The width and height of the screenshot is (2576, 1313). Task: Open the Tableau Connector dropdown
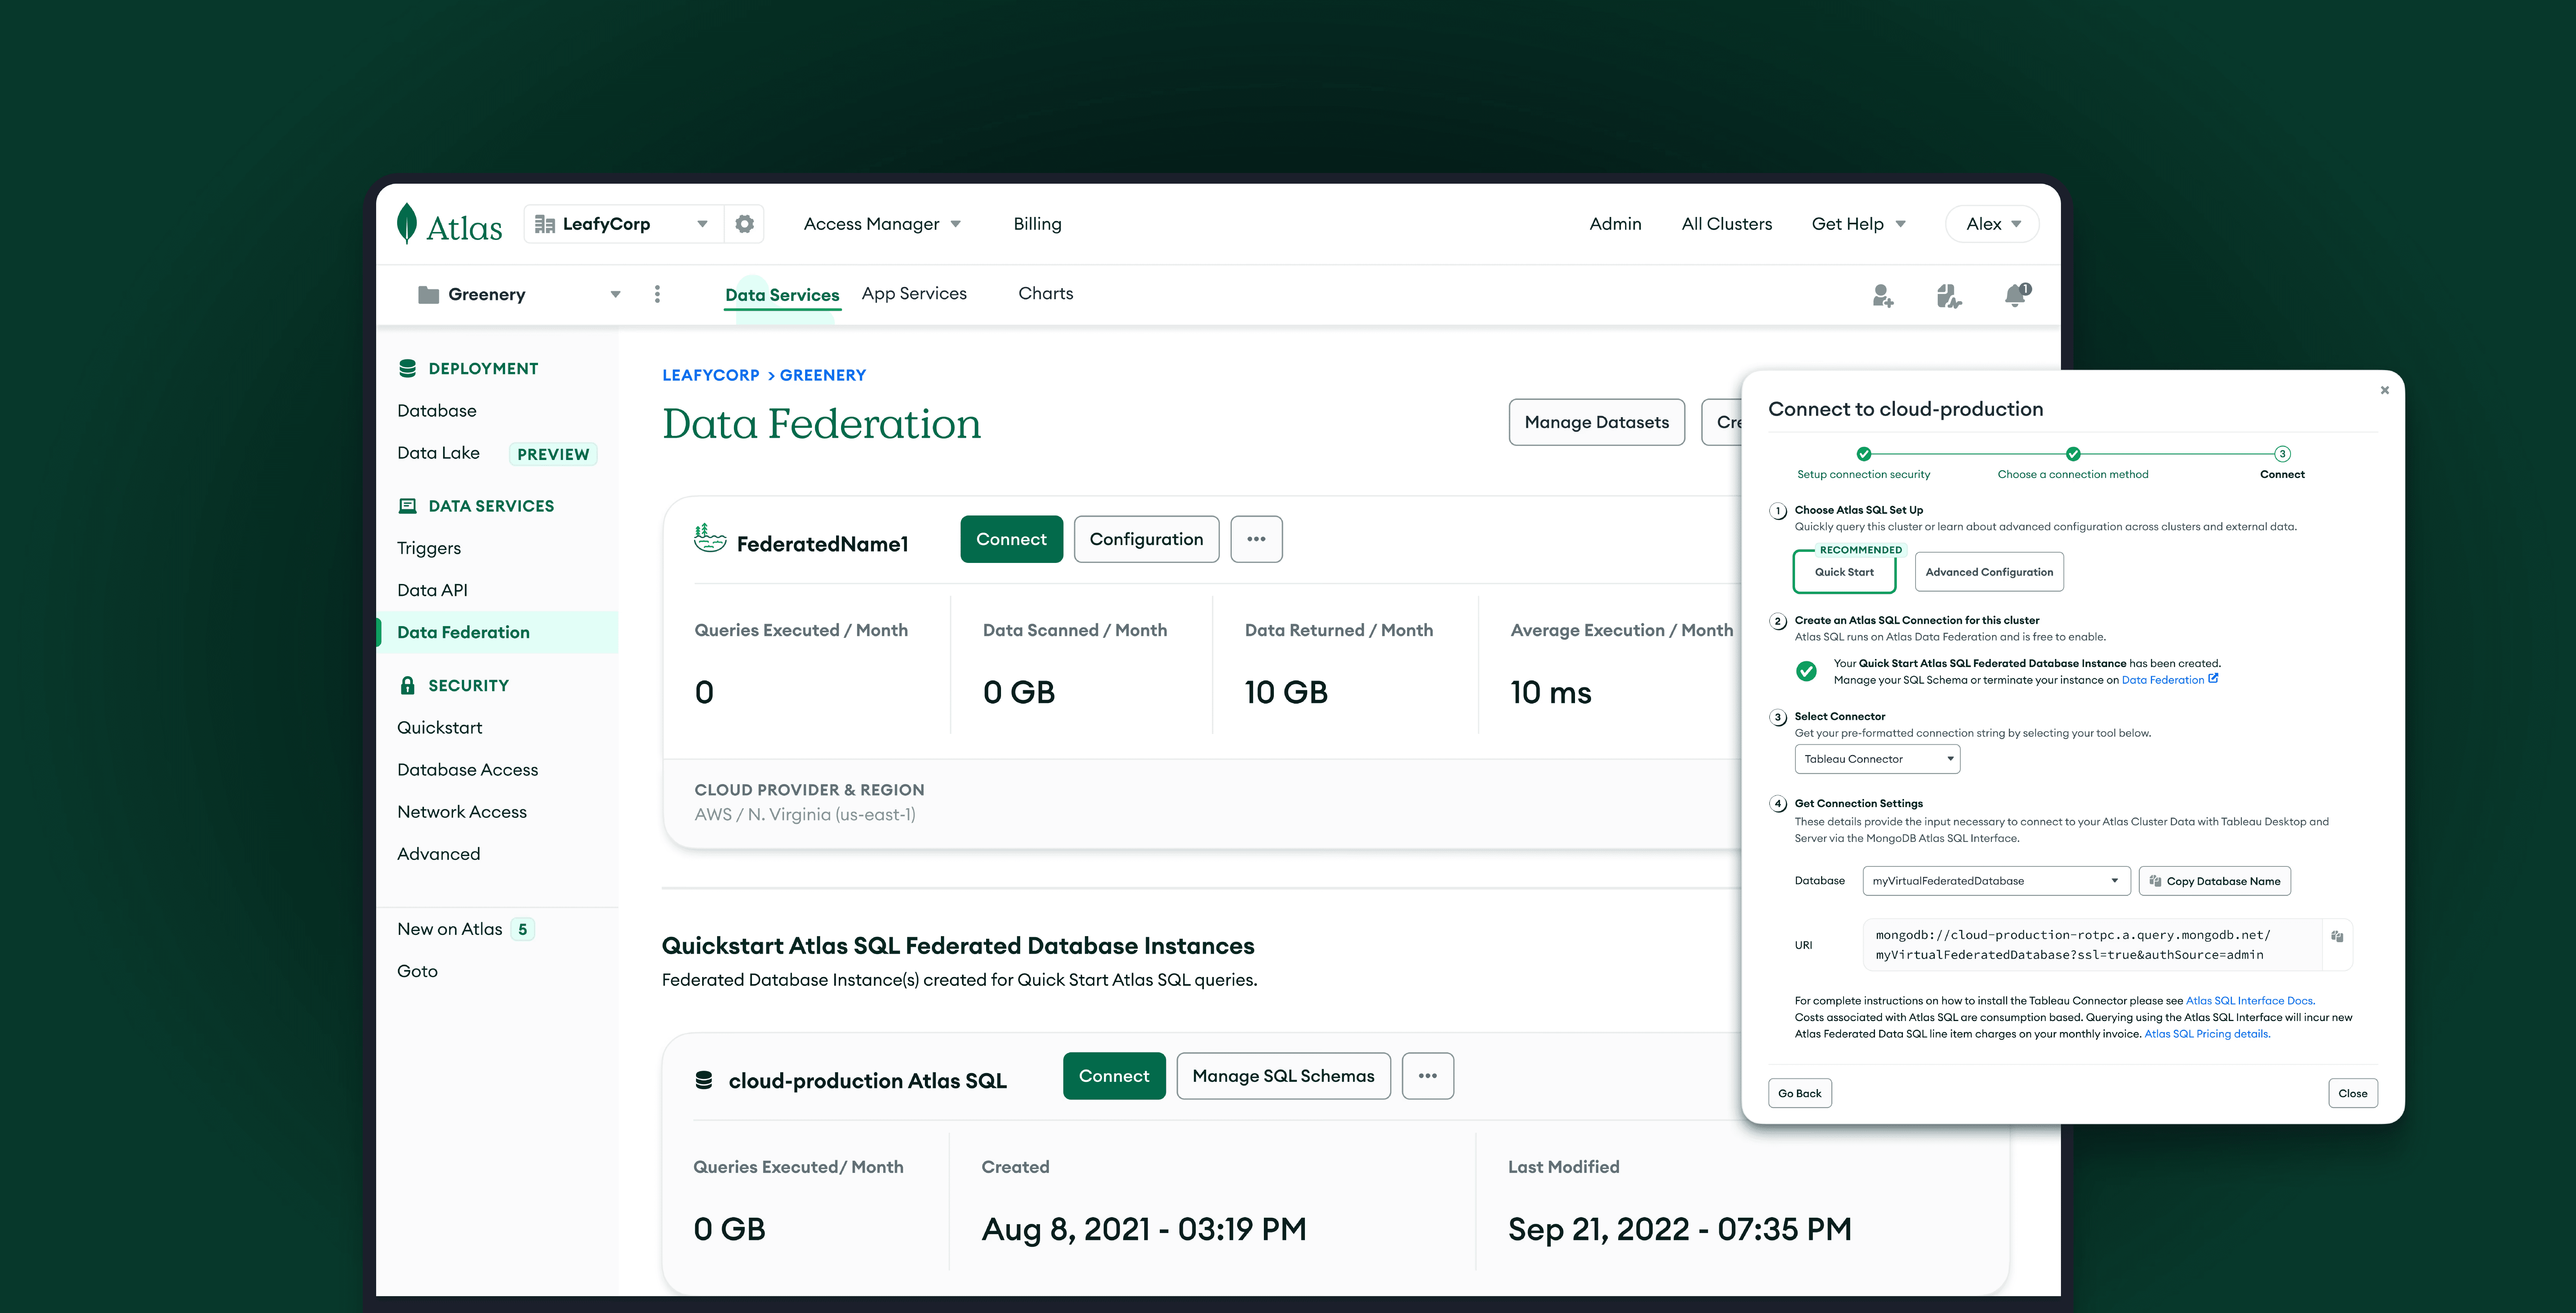click(1877, 759)
